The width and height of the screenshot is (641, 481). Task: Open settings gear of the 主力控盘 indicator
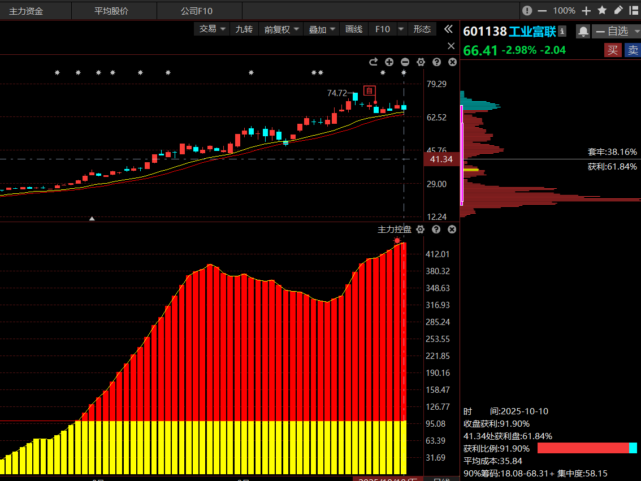tap(420, 229)
